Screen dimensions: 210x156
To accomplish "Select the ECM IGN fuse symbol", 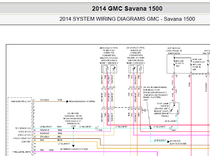I will pyautogui.click(x=191, y=63).
